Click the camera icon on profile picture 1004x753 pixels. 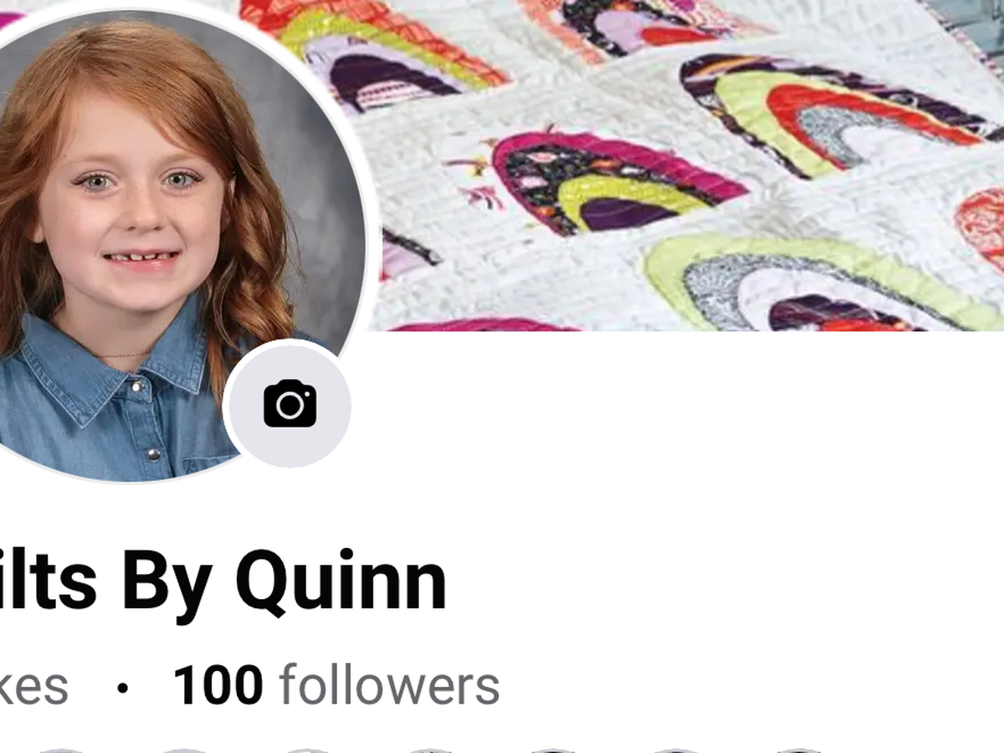tap(289, 404)
